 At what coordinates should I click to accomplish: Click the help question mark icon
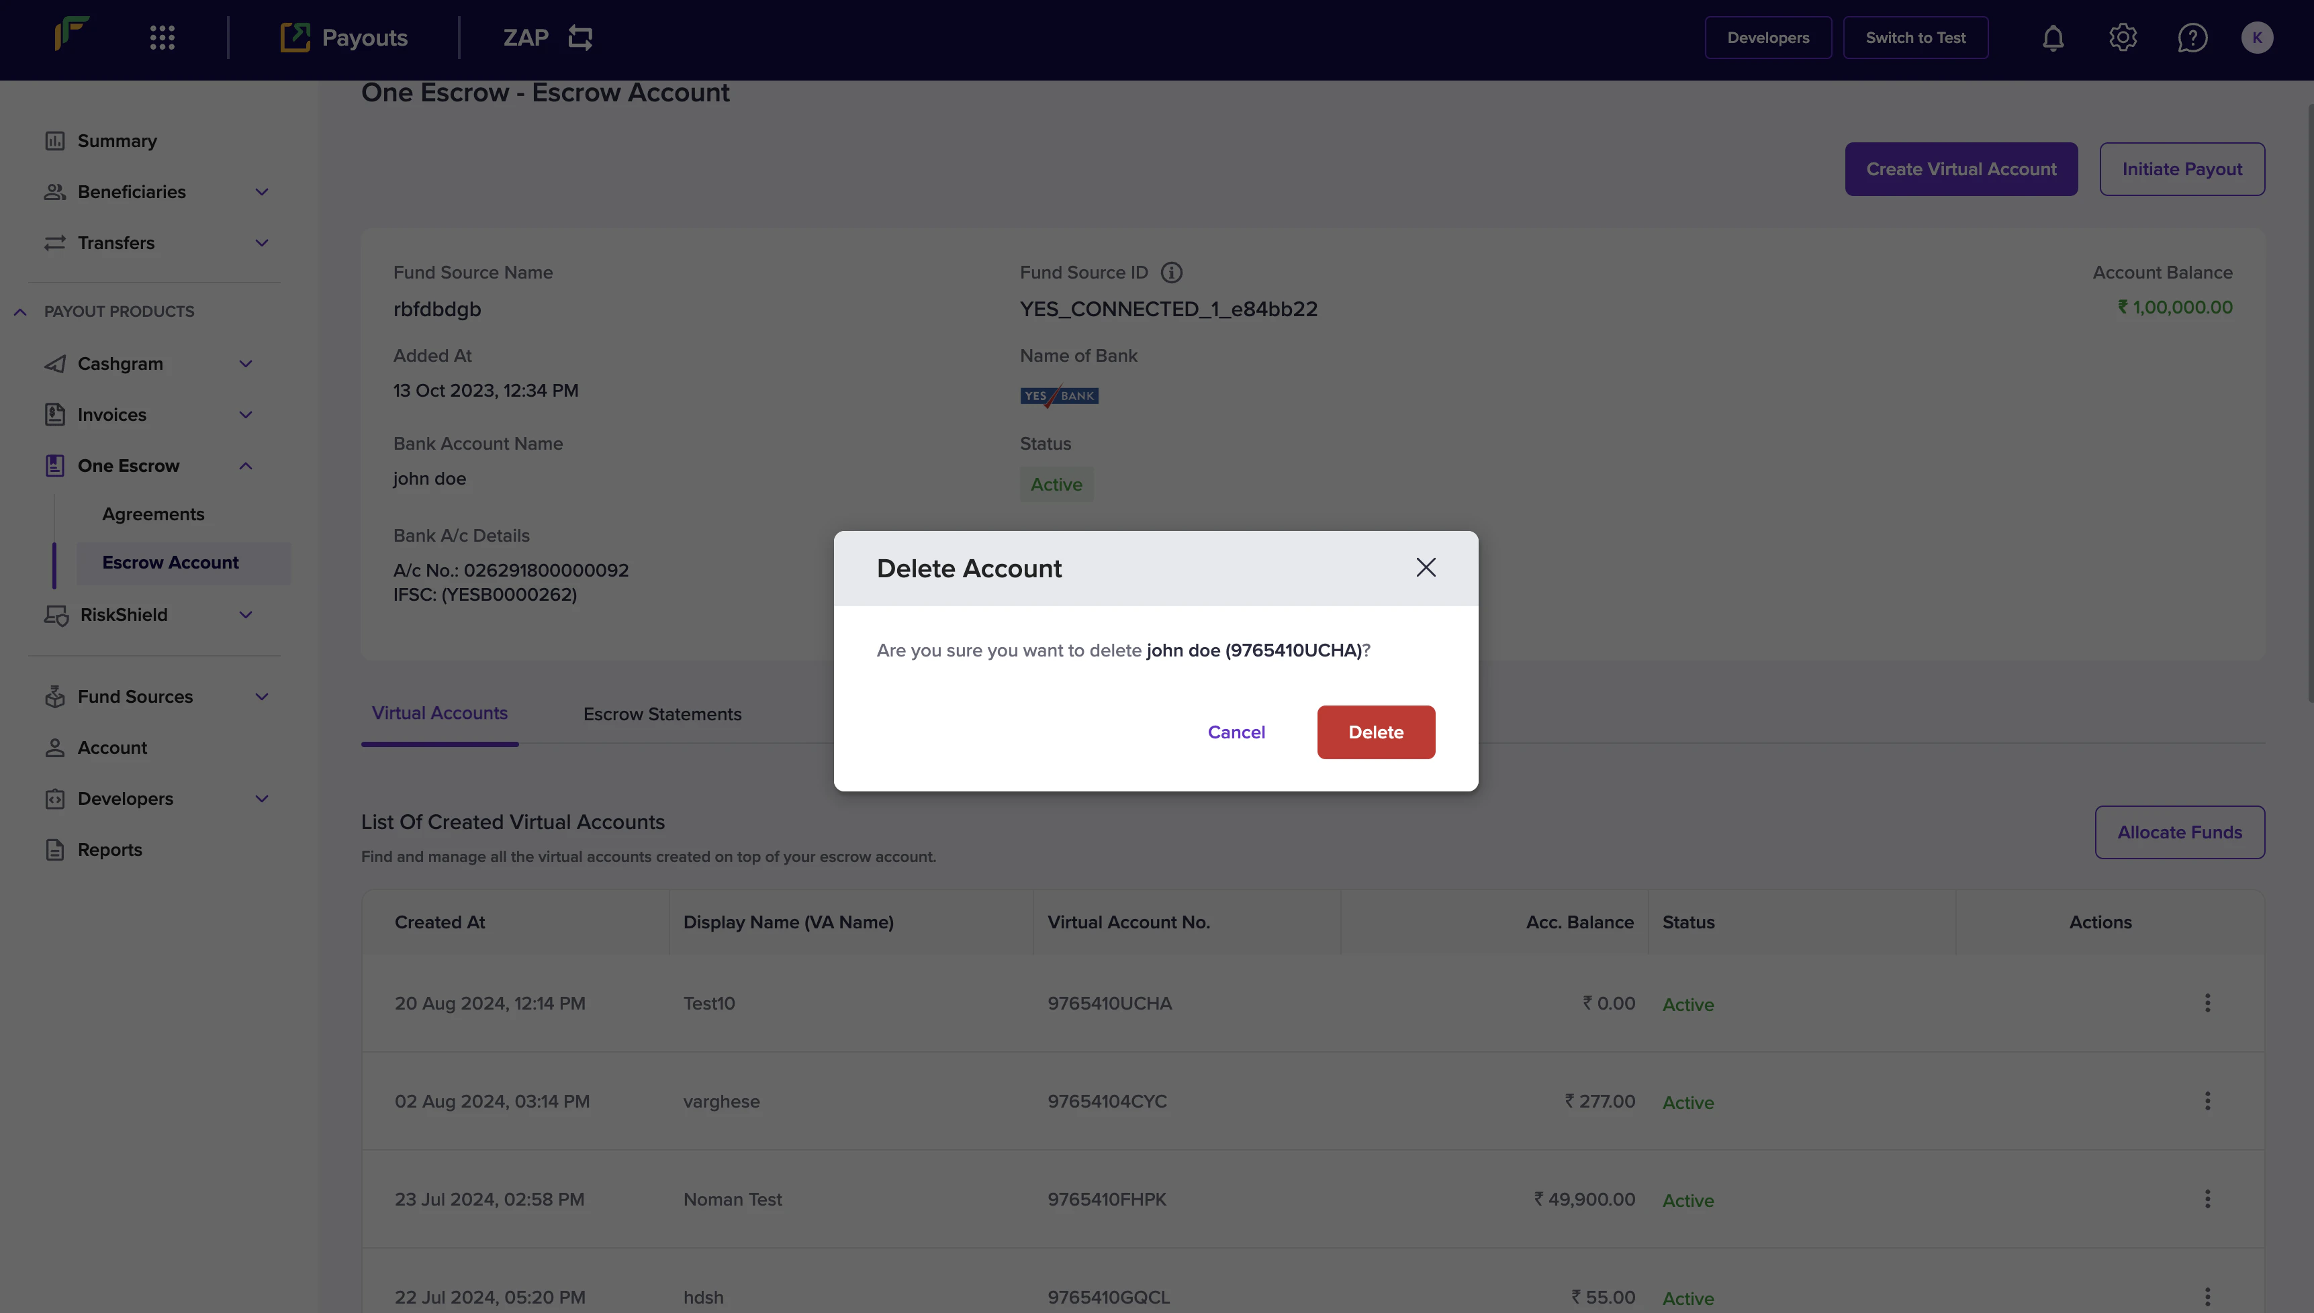tap(2192, 38)
